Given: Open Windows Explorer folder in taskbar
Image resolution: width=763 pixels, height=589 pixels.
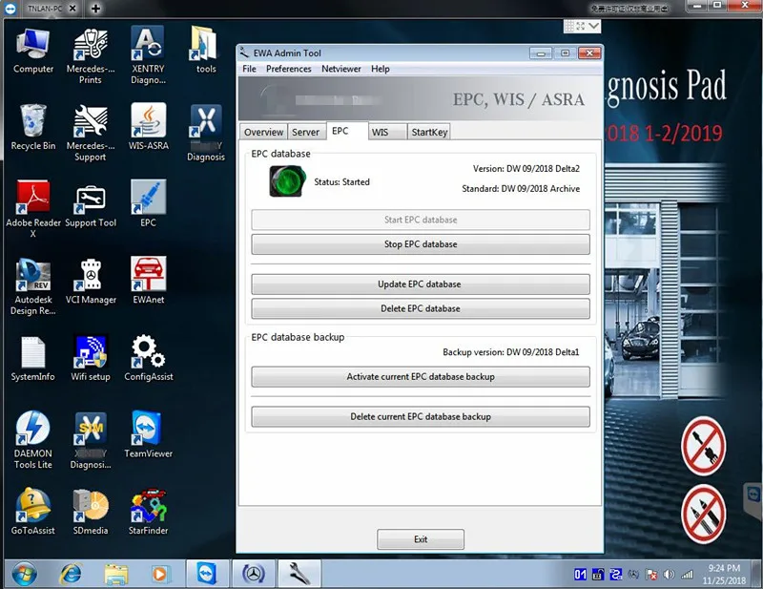Looking at the screenshot, I should (x=115, y=574).
